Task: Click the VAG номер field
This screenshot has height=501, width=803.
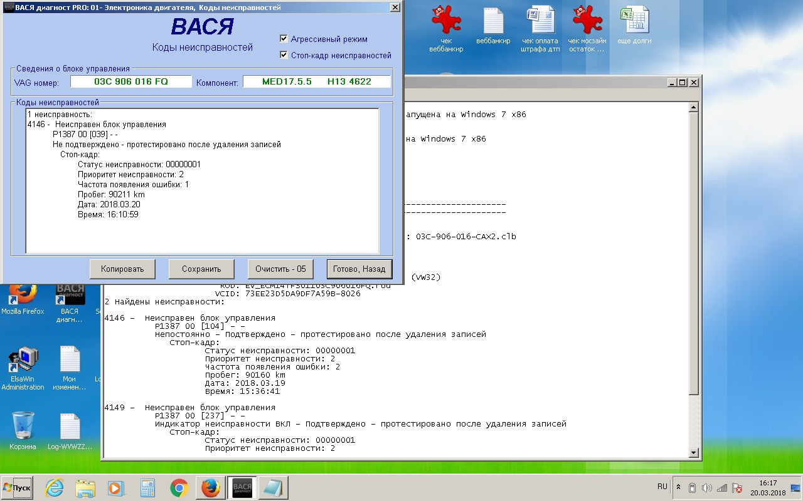Action: click(x=131, y=81)
